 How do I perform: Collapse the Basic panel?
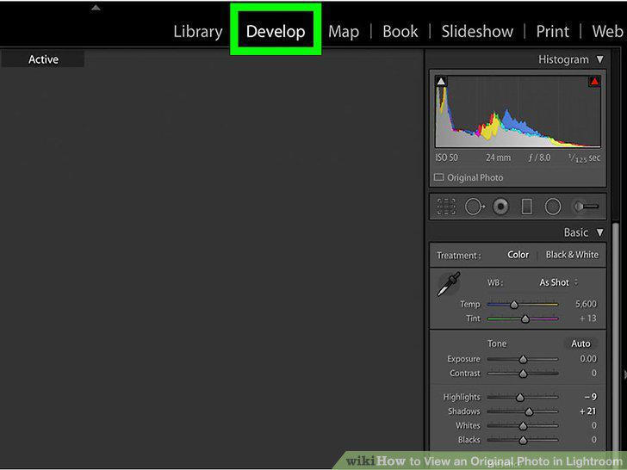(x=599, y=232)
